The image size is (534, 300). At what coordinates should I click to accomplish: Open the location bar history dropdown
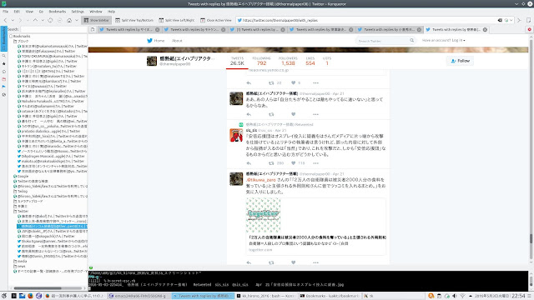(x=511, y=20)
